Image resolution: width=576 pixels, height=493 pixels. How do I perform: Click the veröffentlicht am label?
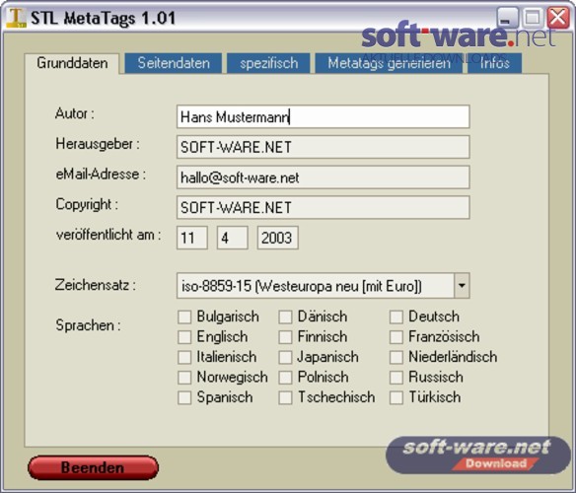click(x=108, y=235)
